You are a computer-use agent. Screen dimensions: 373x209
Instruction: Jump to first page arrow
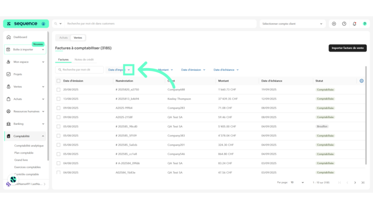[x=340, y=182]
